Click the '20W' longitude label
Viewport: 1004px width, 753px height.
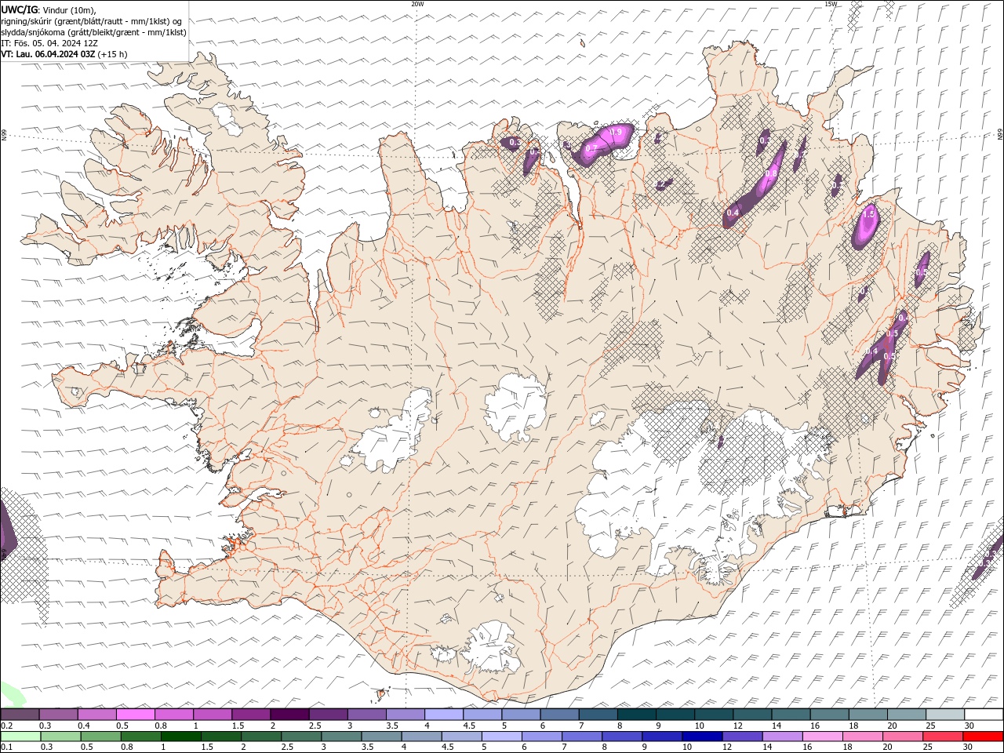click(417, 4)
